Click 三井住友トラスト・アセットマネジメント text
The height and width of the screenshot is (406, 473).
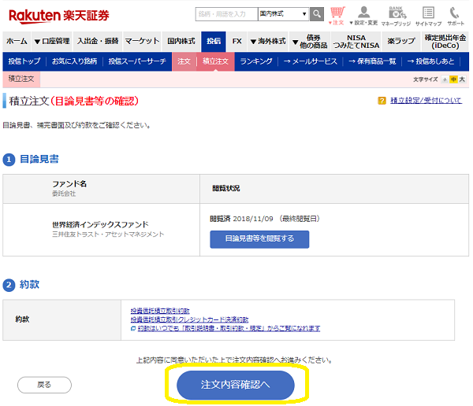click(108, 234)
